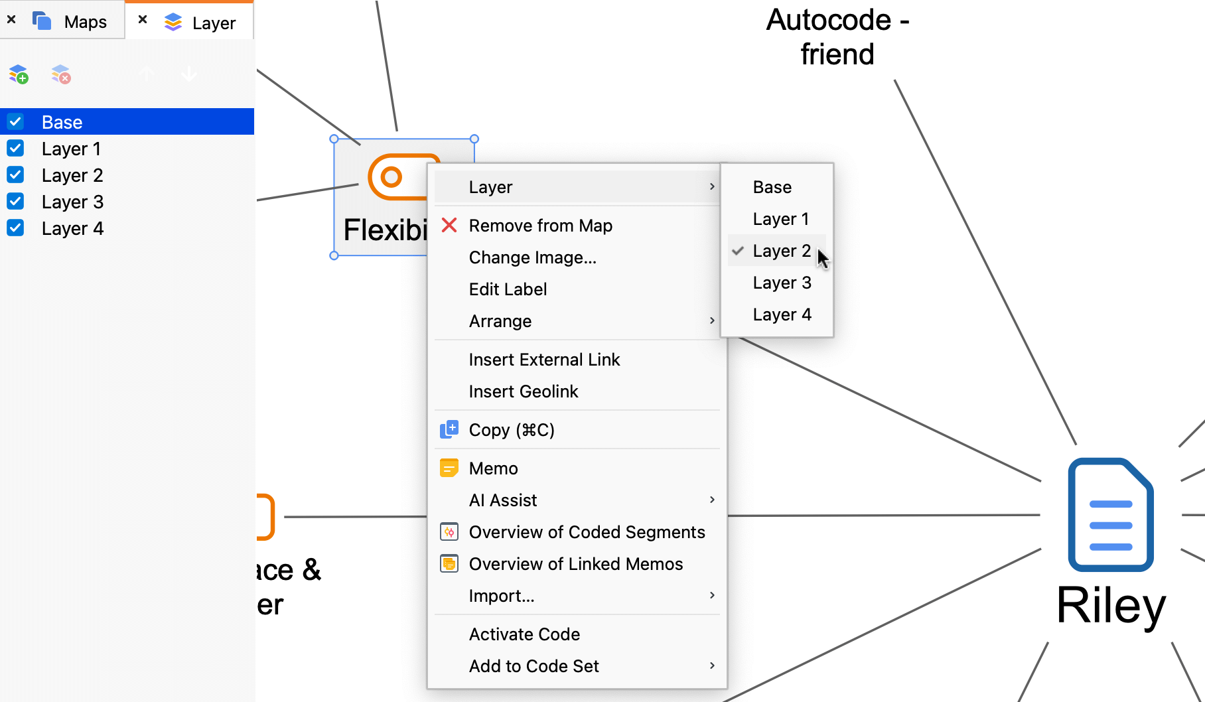Assign to Layer 3 in submenu

777,283
